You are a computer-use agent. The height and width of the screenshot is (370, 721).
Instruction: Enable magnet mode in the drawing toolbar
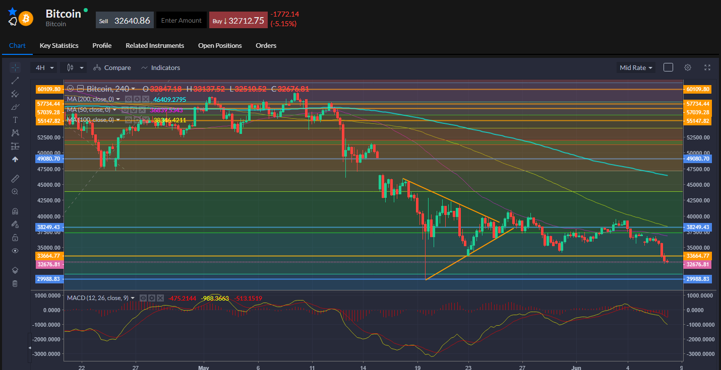point(15,211)
